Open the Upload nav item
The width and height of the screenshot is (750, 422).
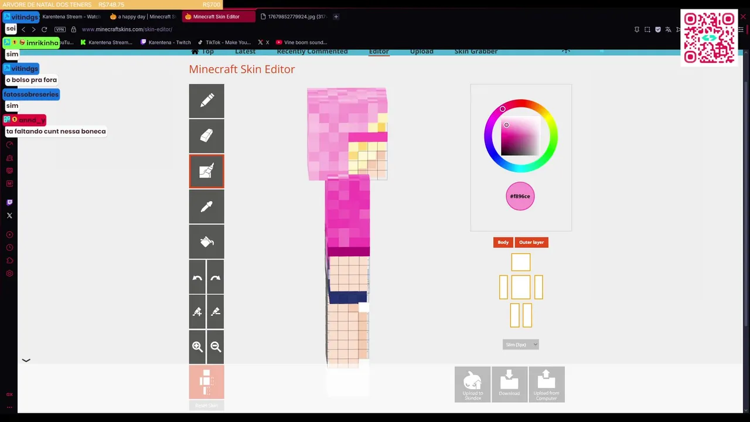pos(422,52)
